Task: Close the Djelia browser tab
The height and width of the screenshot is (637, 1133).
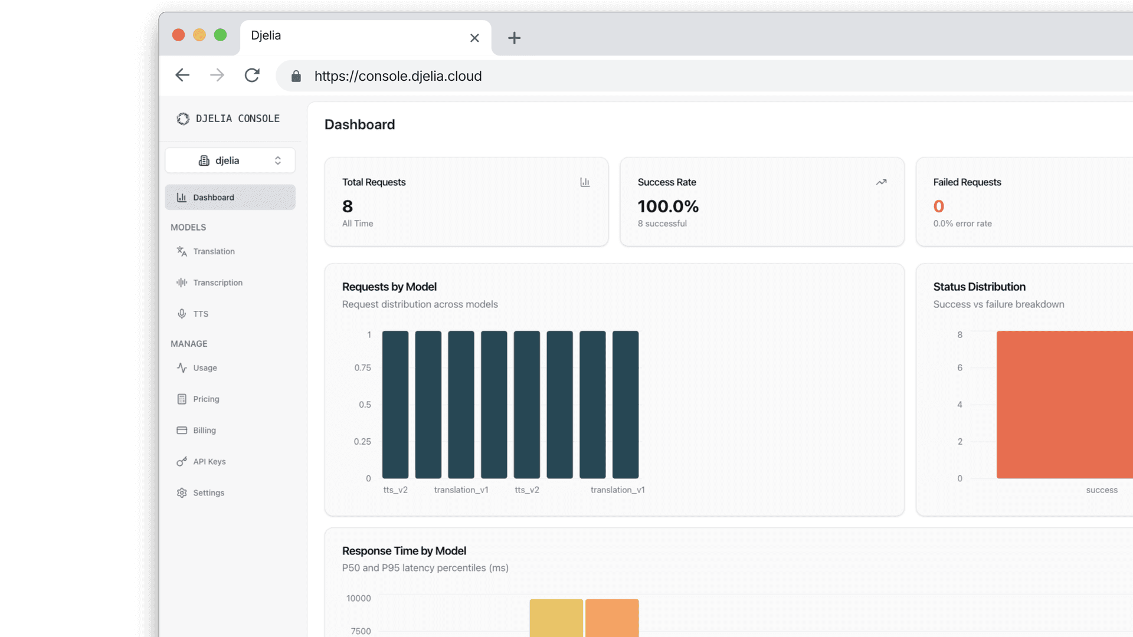Action: pos(474,38)
